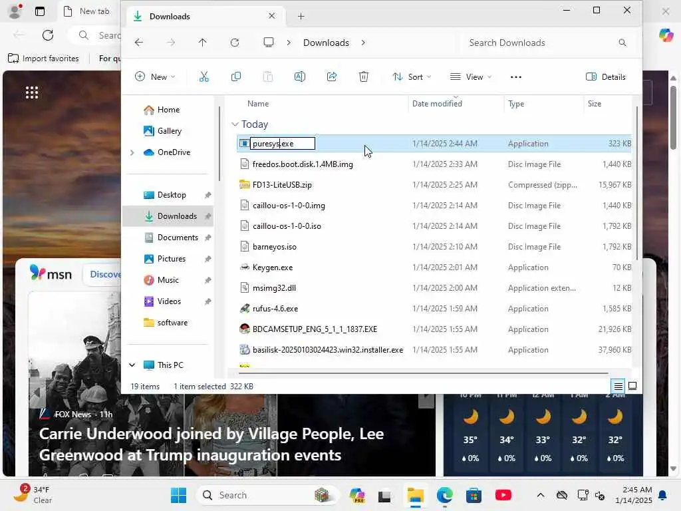Open the Edge apps grid icon

pos(32,92)
